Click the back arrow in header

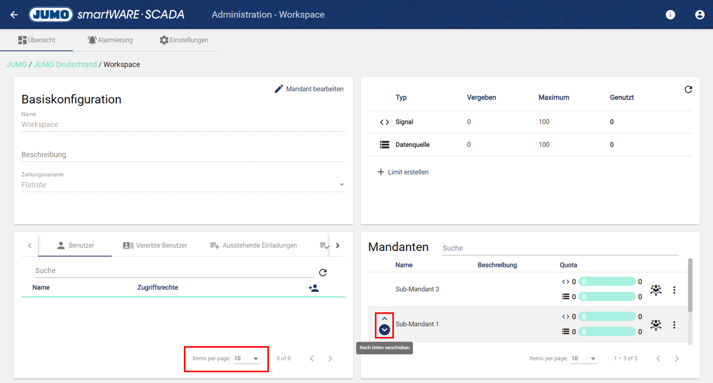point(14,15)
